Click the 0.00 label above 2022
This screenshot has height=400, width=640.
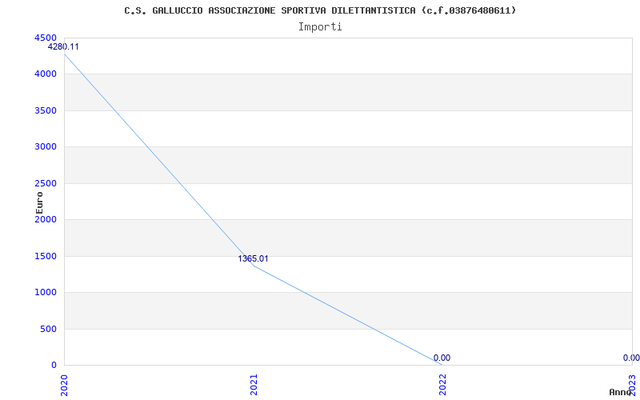tap(442, 358)
